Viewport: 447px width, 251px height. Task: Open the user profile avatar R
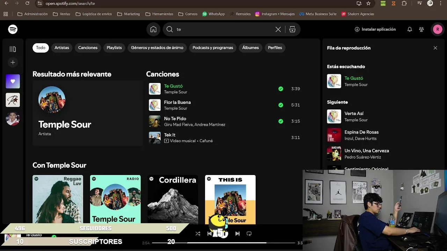438,29
